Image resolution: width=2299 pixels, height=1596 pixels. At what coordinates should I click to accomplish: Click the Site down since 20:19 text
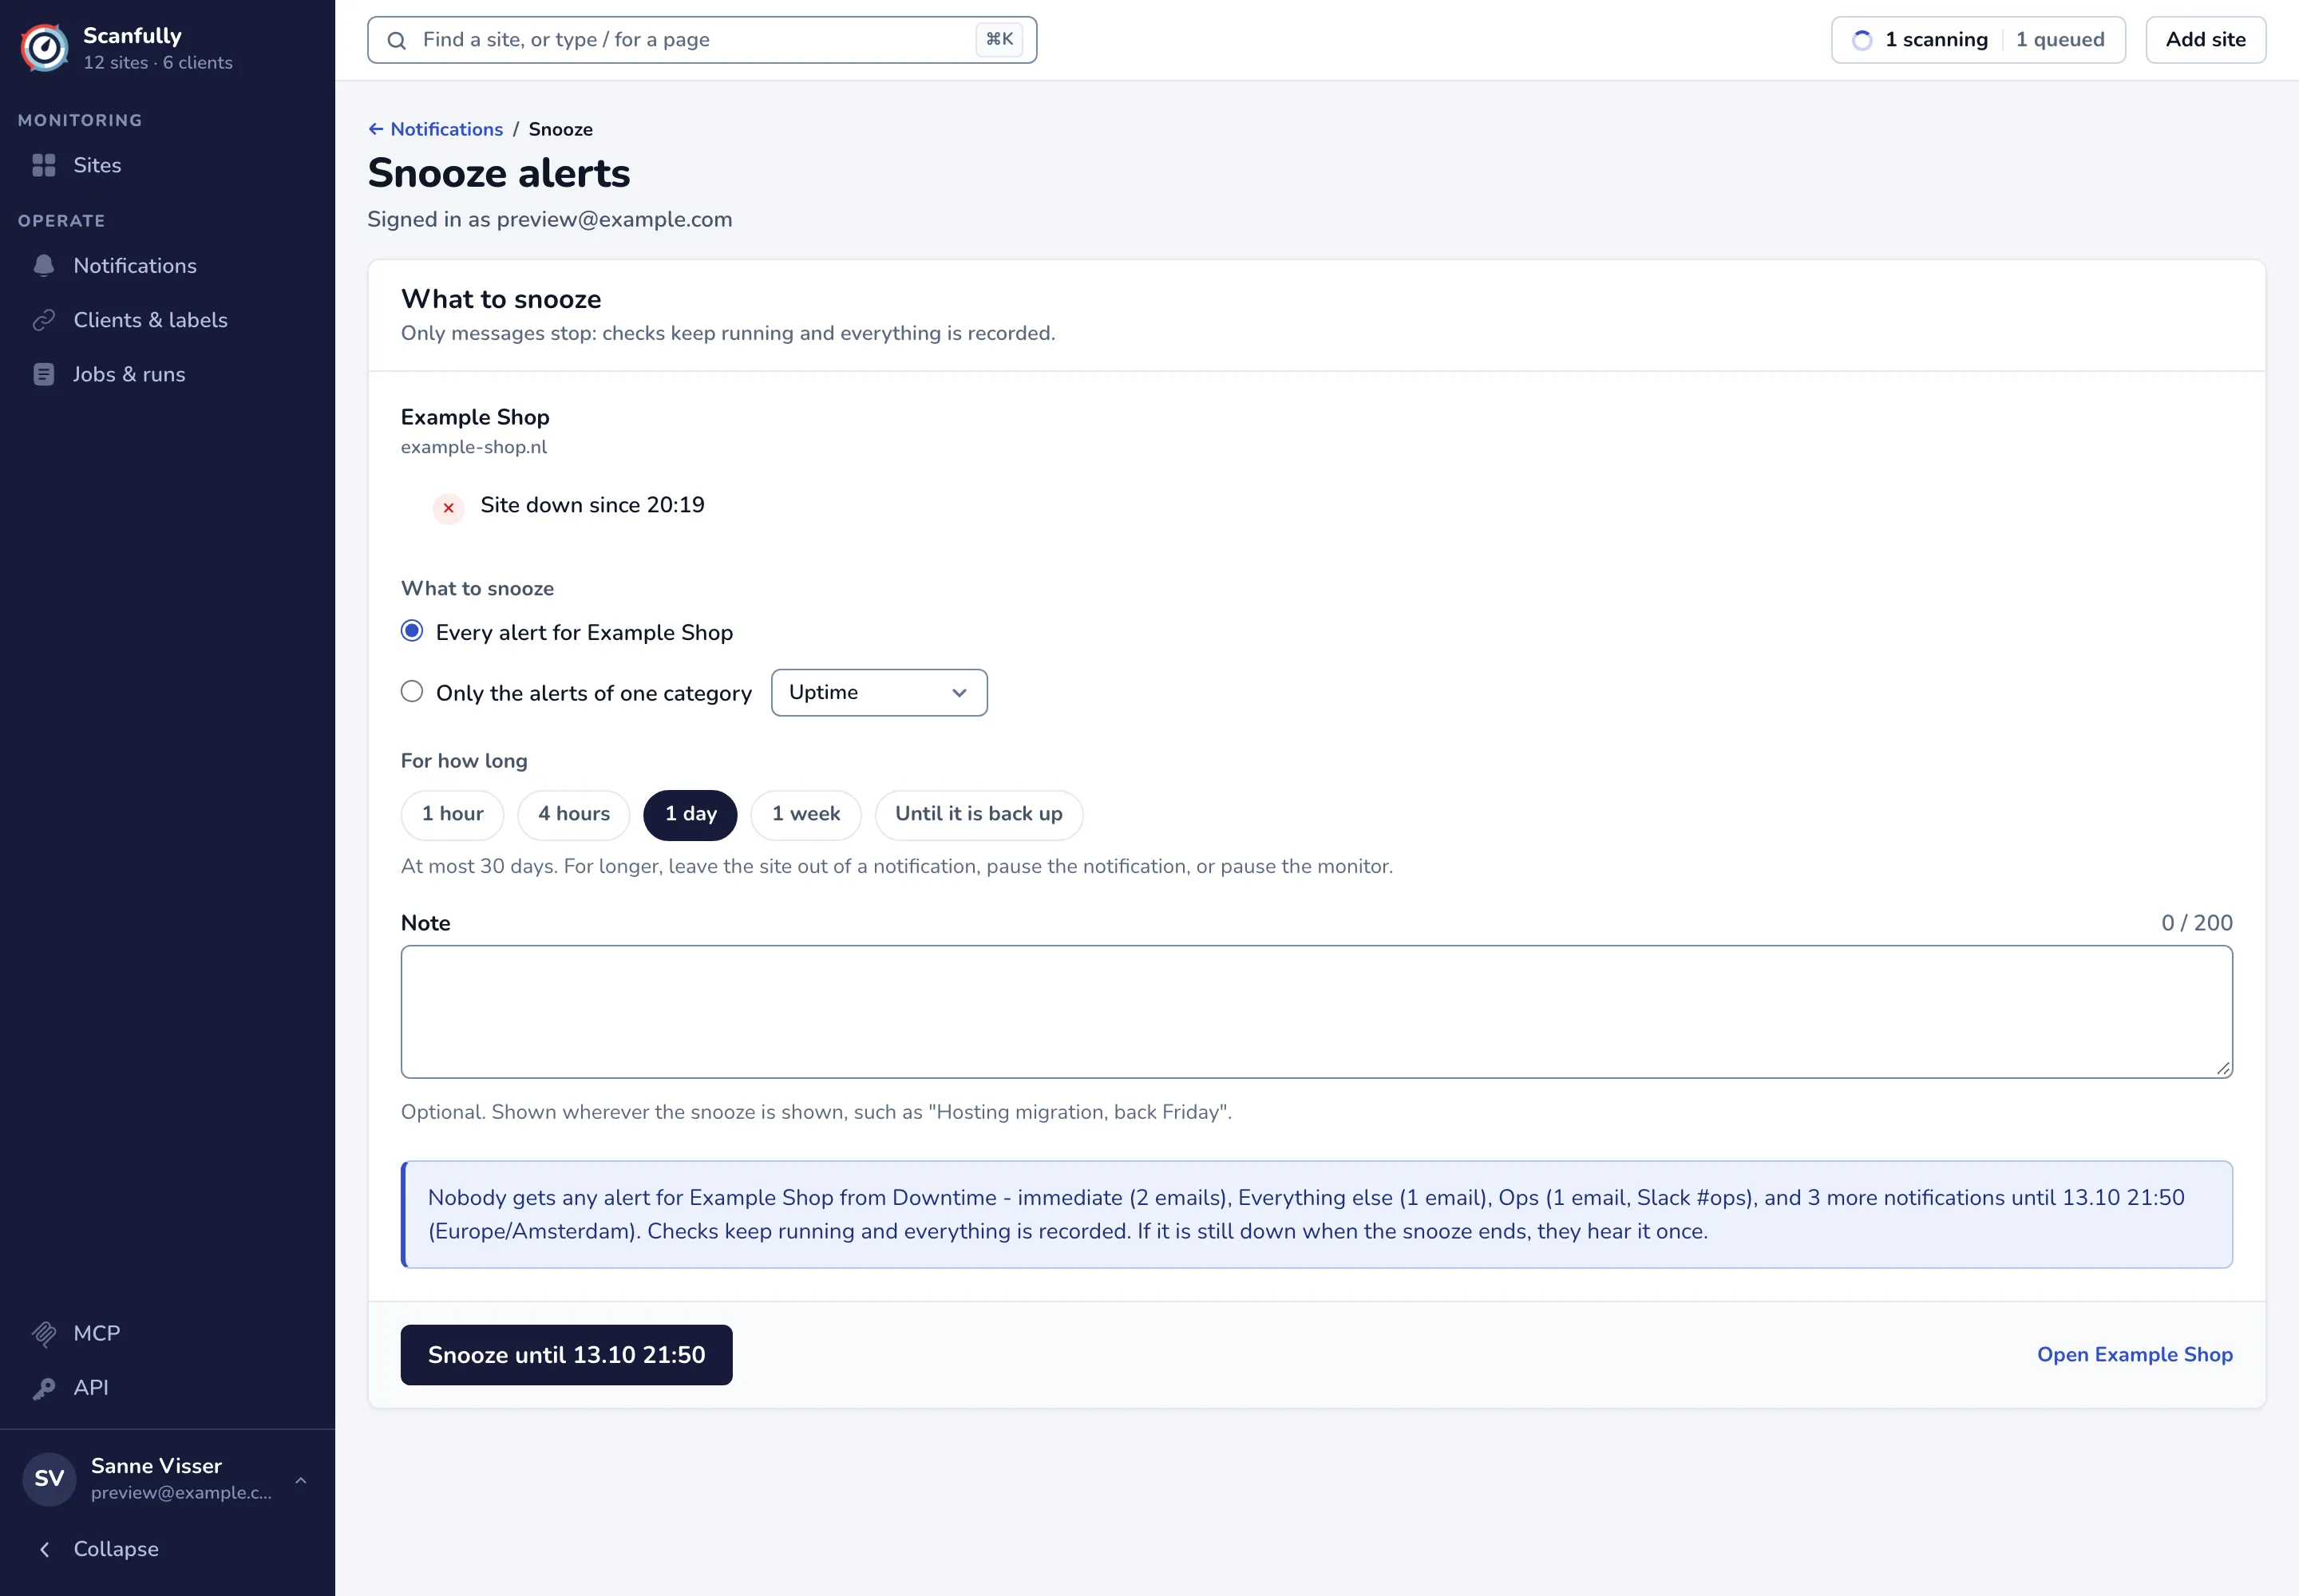click(592, 505)
